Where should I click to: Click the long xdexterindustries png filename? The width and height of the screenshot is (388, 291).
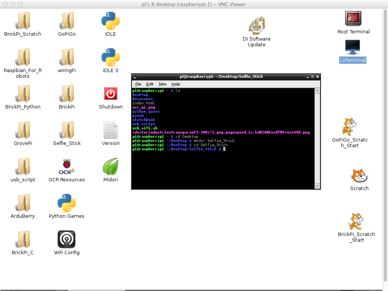[221, 132]
